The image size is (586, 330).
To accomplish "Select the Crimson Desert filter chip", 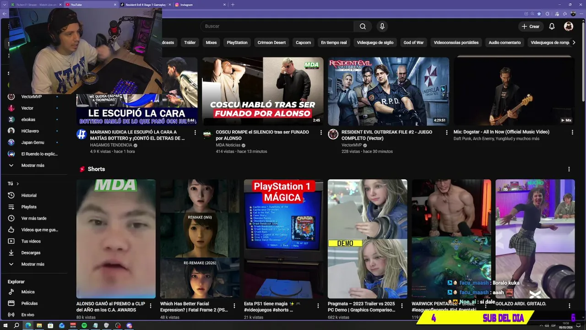I will coord(271,43).
